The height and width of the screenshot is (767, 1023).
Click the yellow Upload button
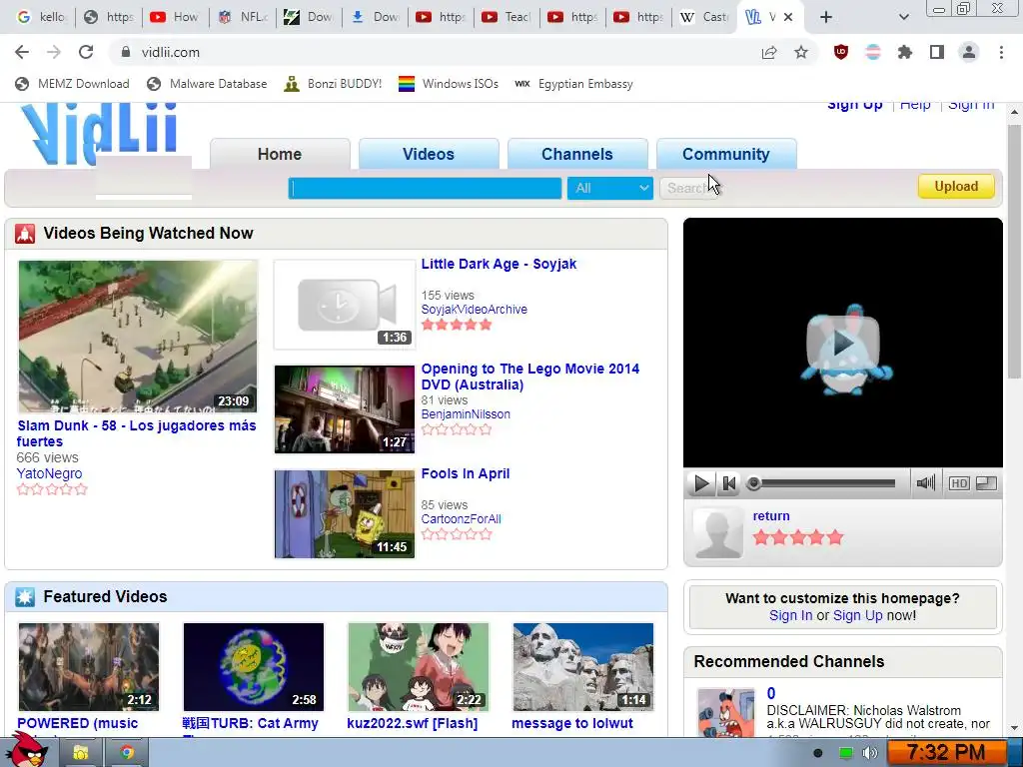(956, 186)
